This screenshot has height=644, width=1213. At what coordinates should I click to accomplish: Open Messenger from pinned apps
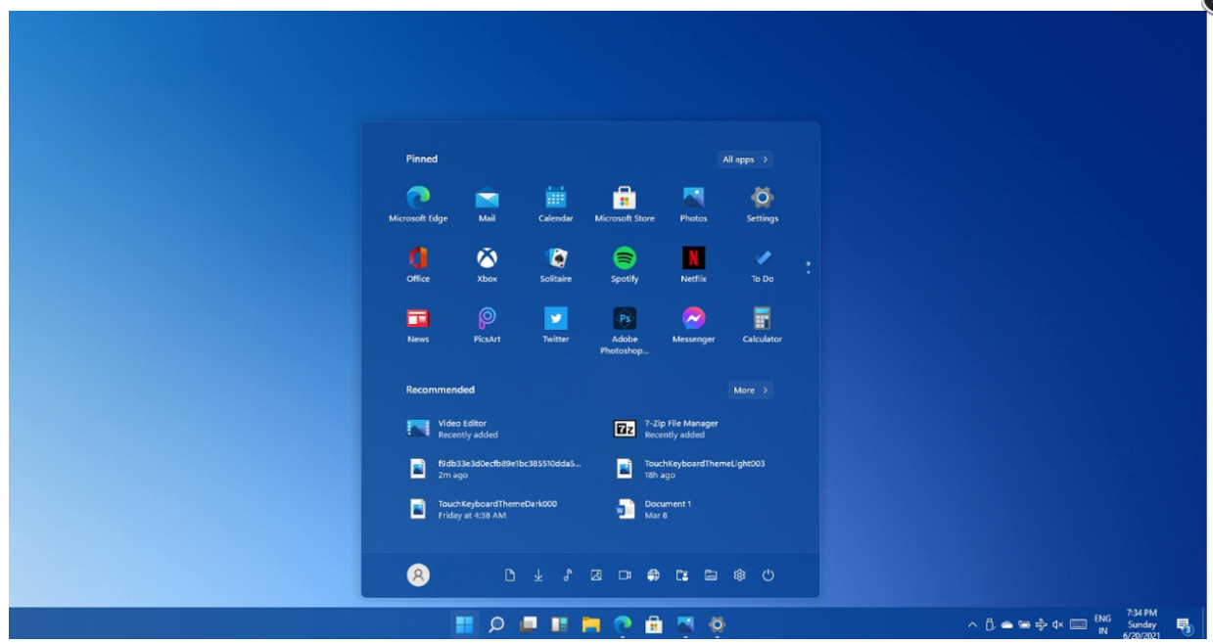point(693,319)
